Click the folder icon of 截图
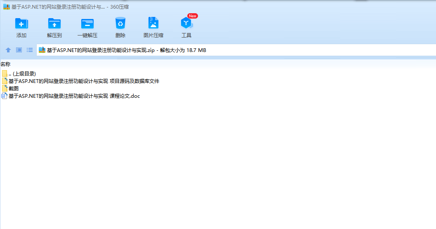 click(5, 88)
